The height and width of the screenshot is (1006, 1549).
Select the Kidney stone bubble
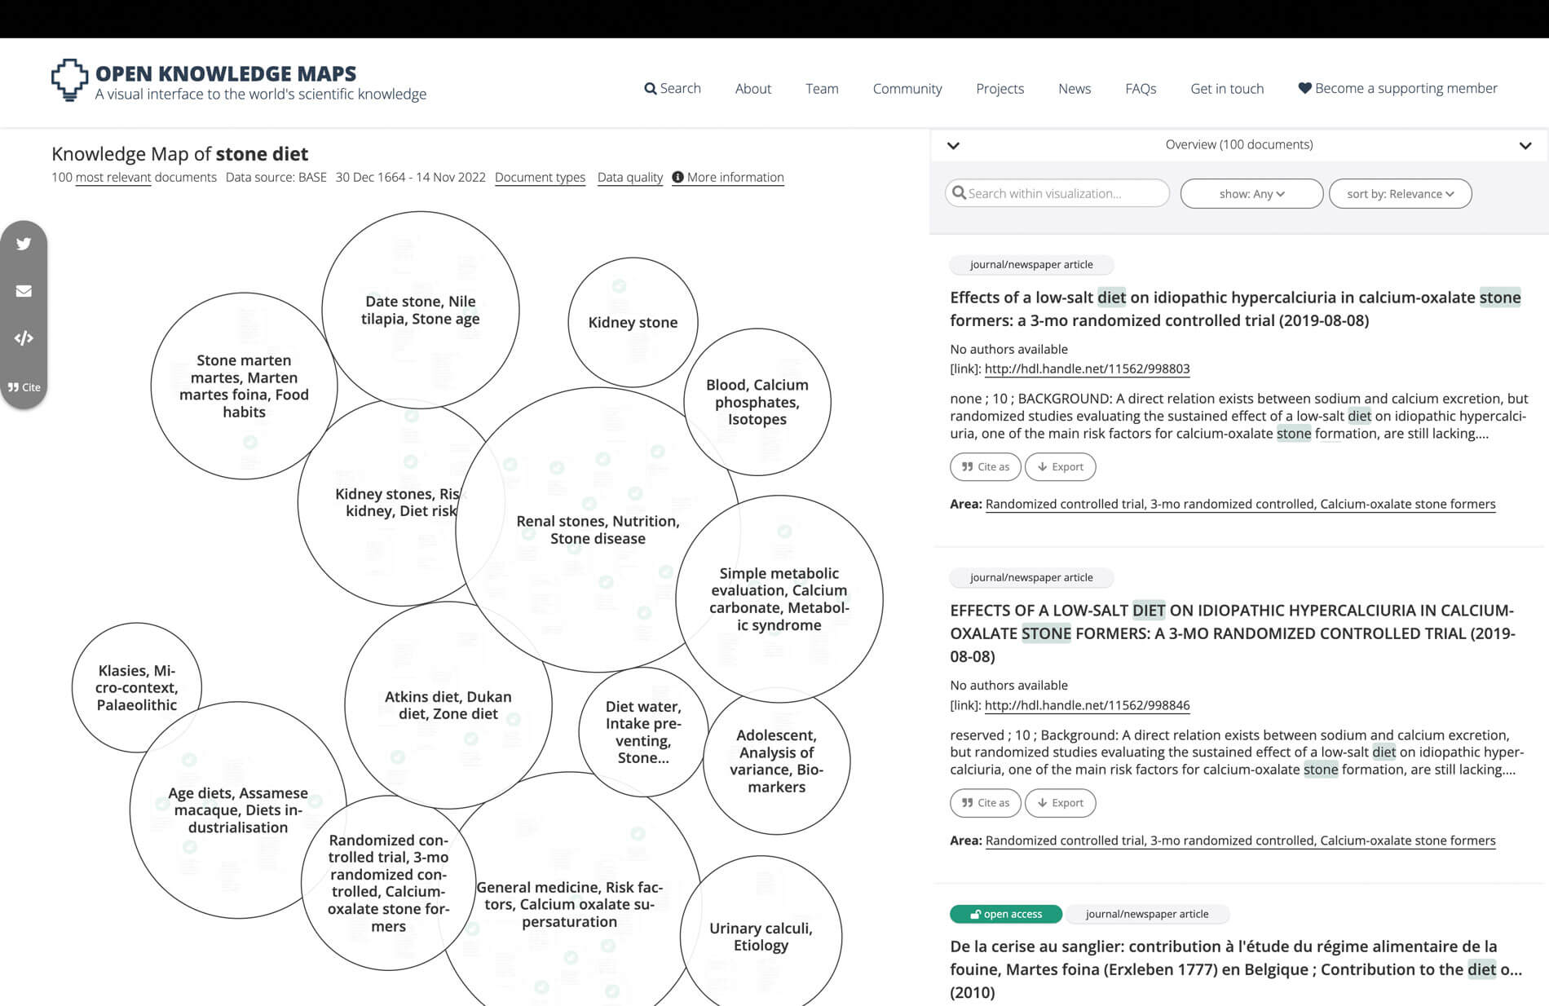click(x=633, y=322)
